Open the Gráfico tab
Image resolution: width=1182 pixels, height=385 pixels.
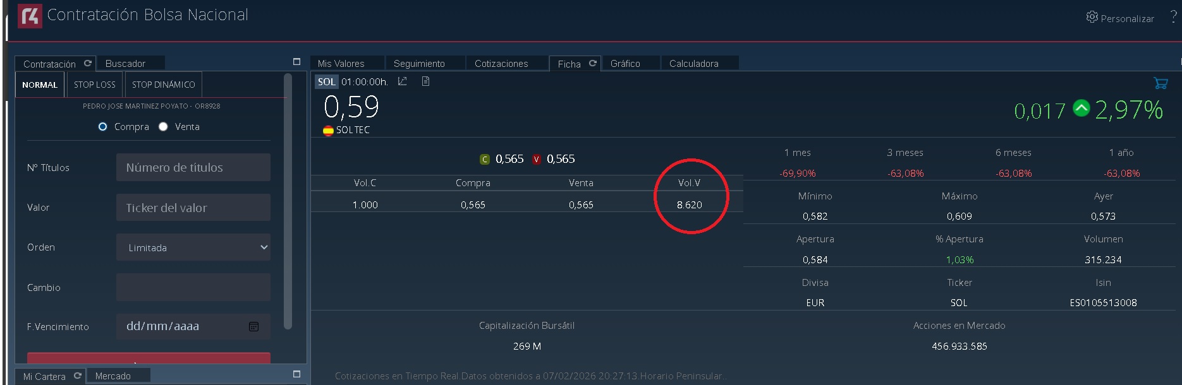pos(625,64)
